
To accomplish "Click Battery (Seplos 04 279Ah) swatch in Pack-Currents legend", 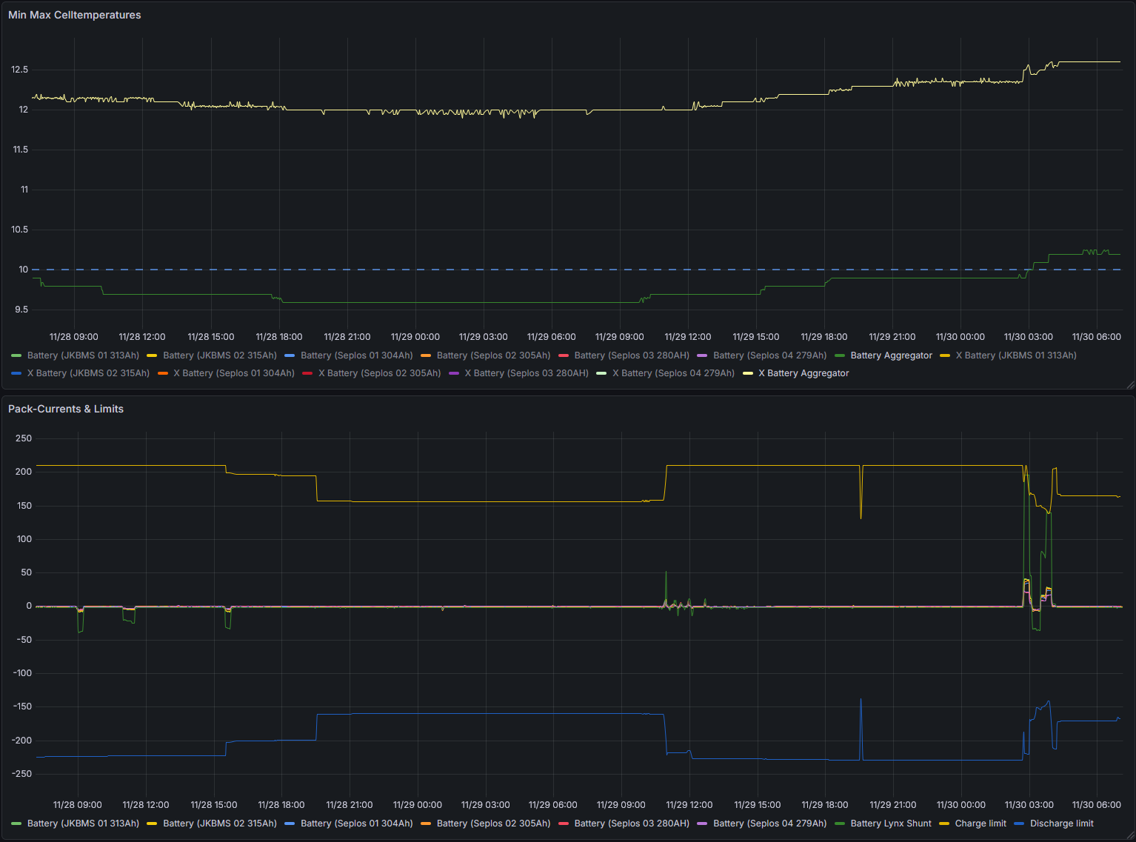I will pos(702,823).
